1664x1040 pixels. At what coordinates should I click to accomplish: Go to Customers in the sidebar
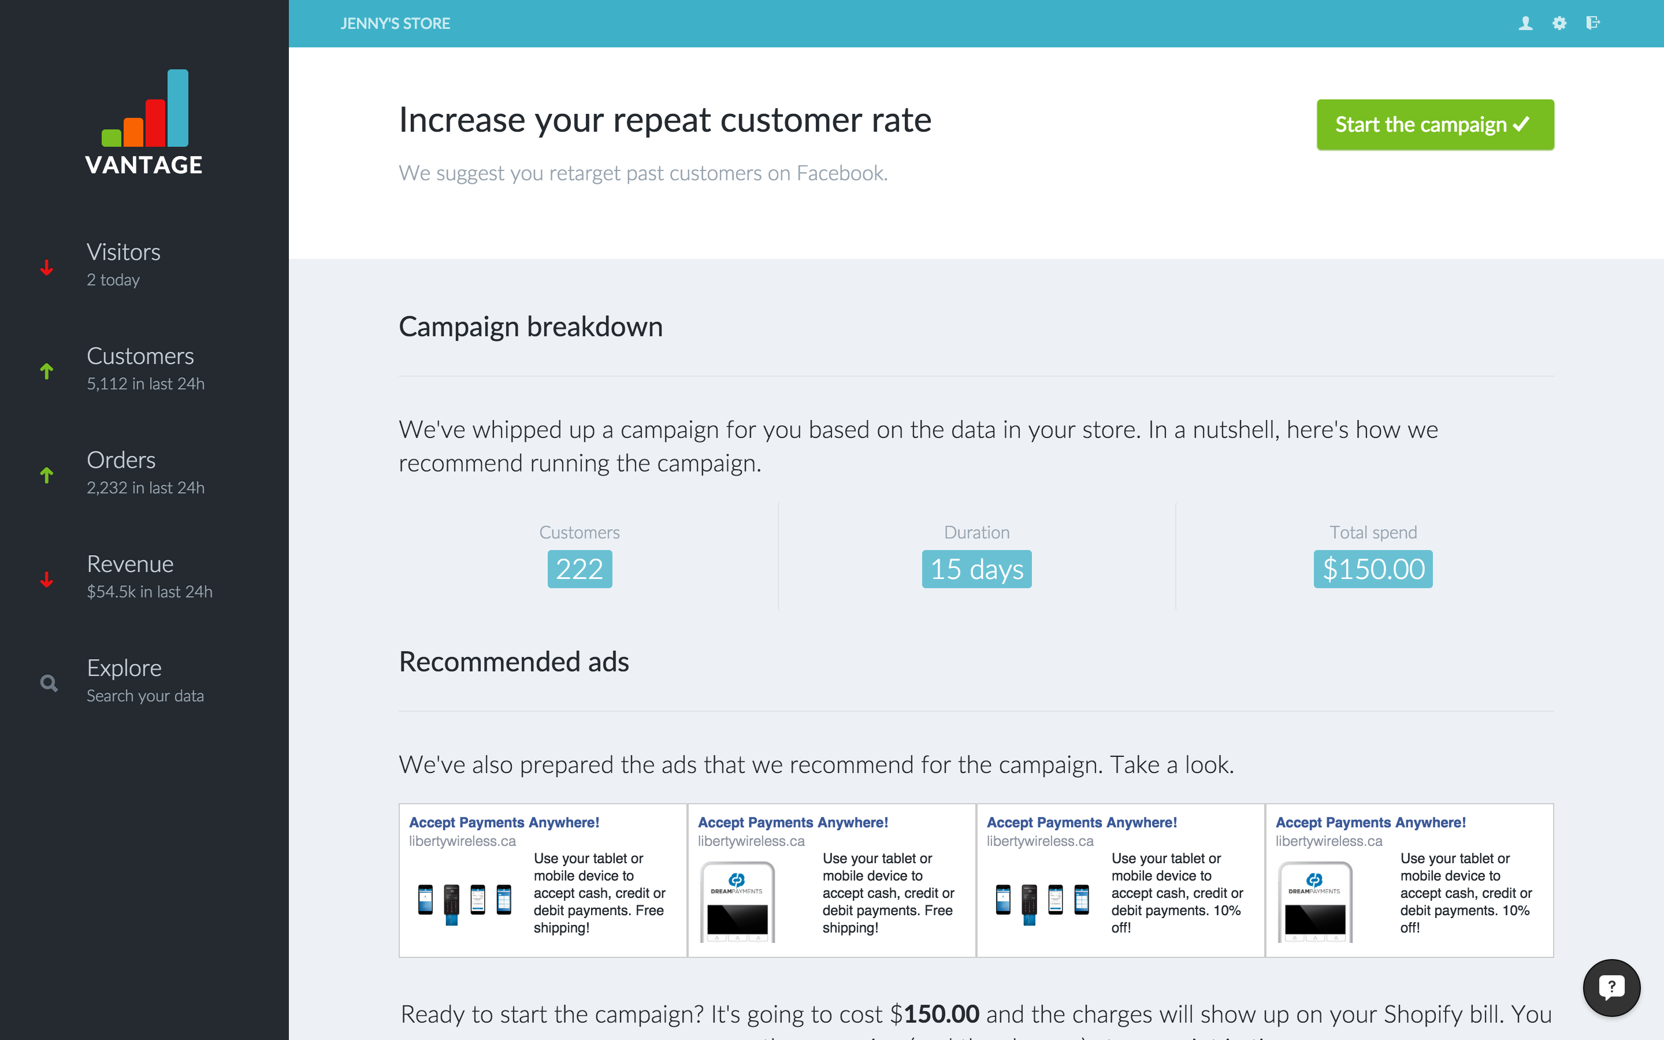pos(140,357)
